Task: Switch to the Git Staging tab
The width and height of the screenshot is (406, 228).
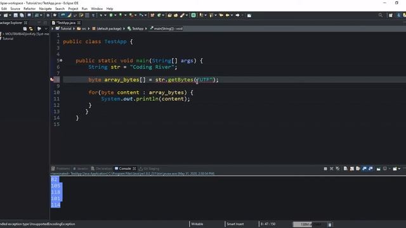Action: [149, 168]
